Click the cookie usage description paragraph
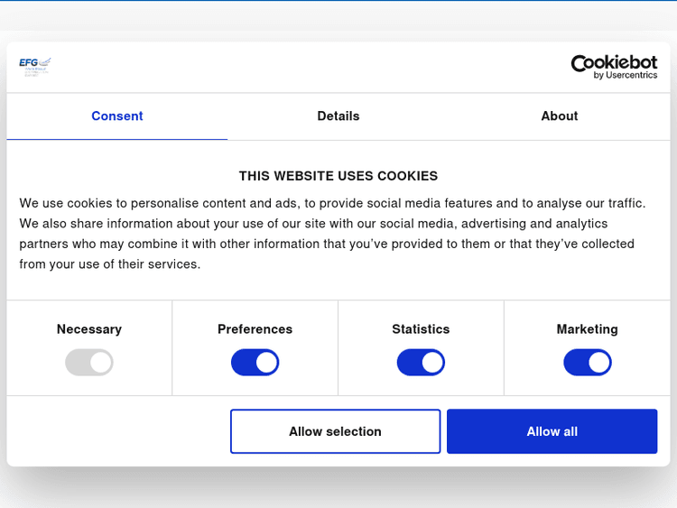 pyautogui.click(x=334, y=234)
